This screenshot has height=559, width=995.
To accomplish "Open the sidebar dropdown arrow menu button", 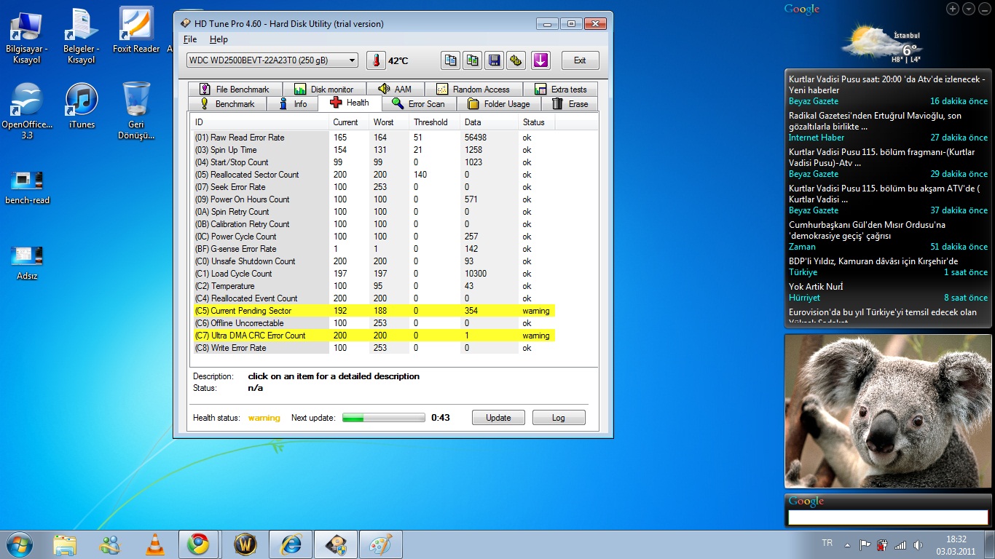I will [x=969, y=9].
